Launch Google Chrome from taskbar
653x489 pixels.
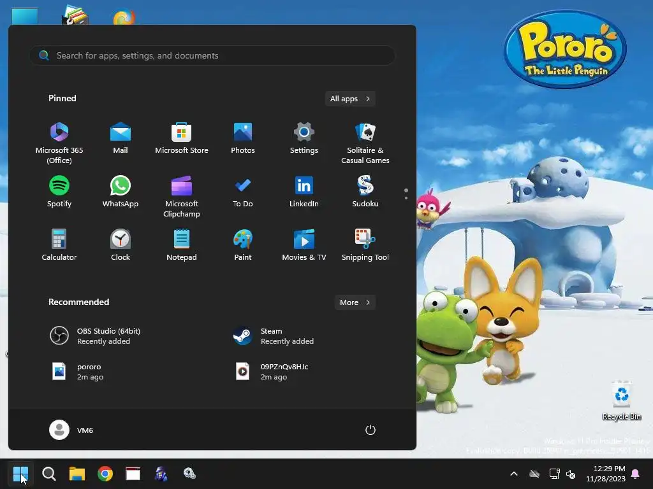coord(105,474)
